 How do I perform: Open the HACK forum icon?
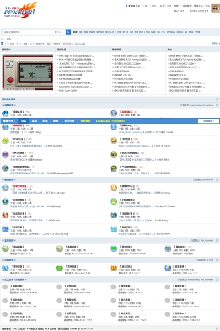coord(6,154)
